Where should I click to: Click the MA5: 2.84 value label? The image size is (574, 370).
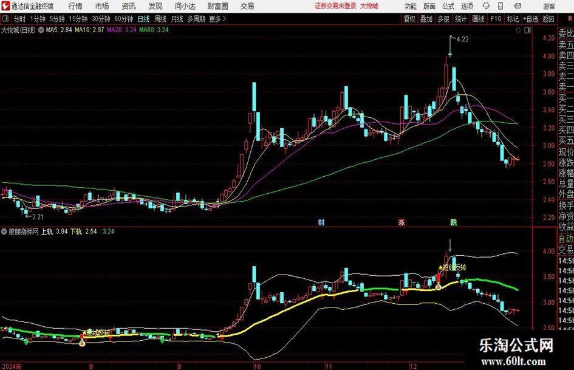point(59,30)
